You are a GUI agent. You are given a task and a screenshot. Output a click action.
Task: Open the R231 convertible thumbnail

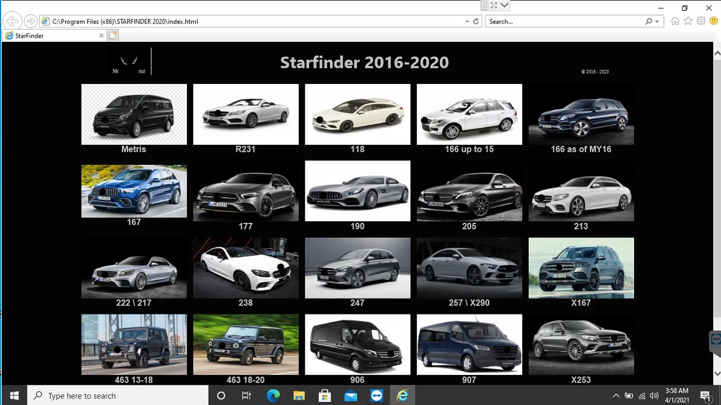[x=245, y=114]
